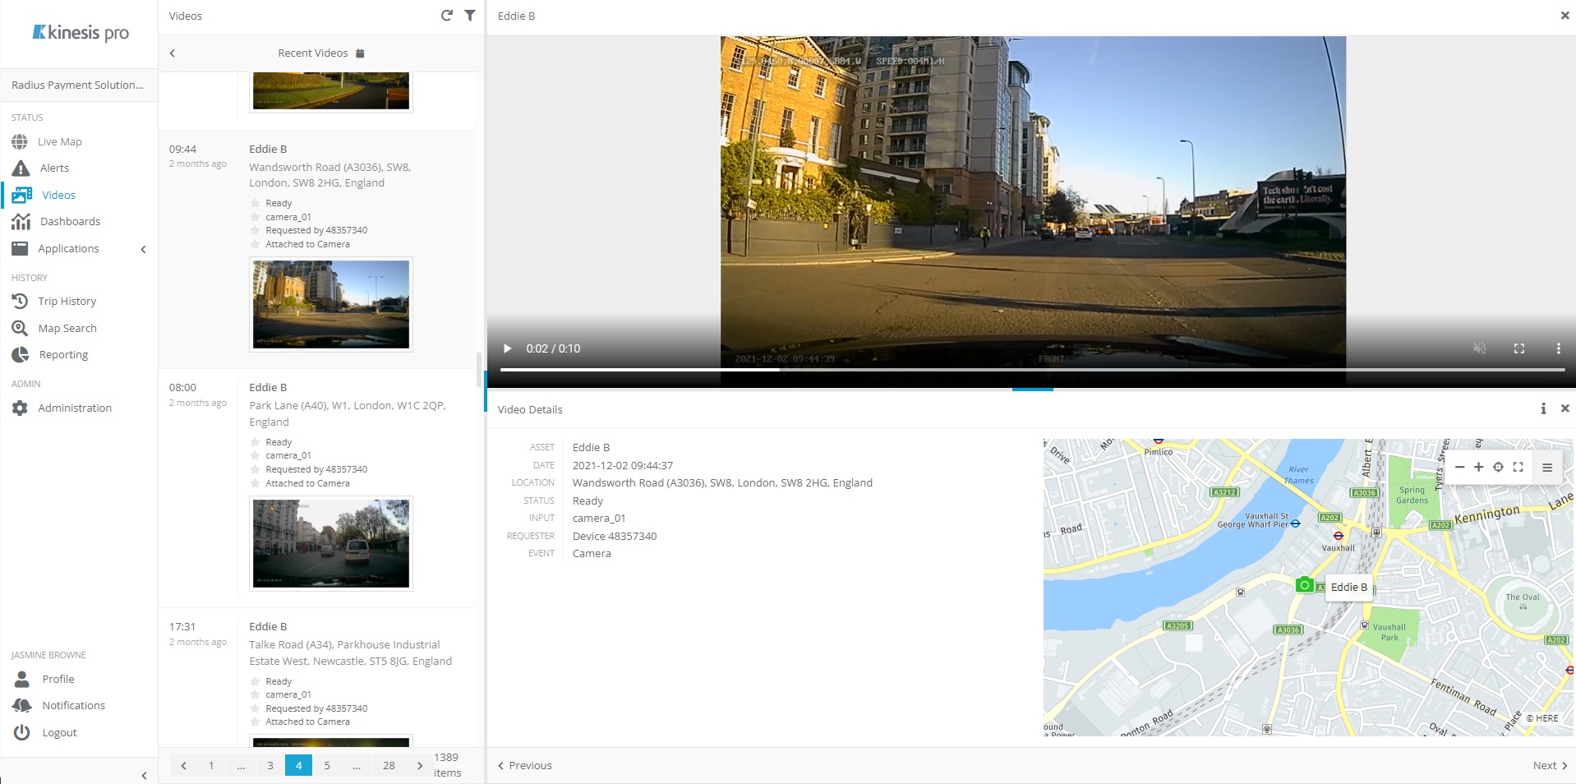Go to next page of videos
Image resolution: width=1576 pixels, height=784 pixels.
point(420,765)
